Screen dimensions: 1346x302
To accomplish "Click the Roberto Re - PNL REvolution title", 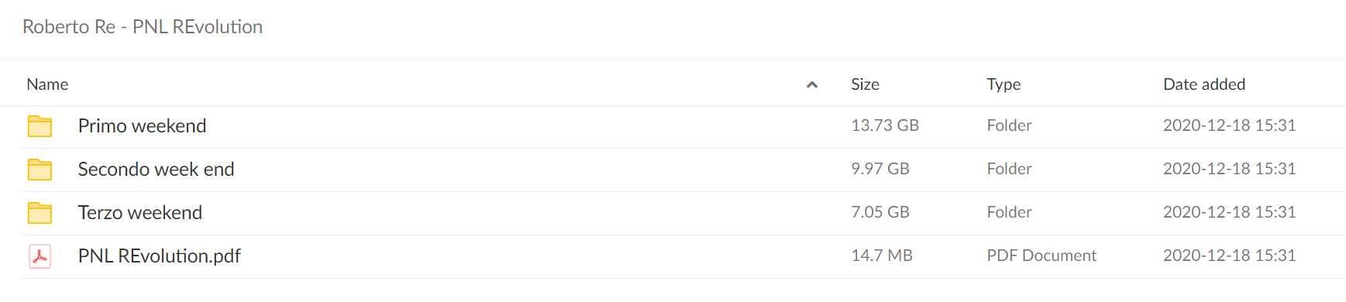I will 143,27.
